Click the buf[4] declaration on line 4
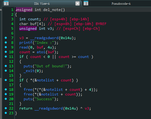The image size is (151, 119). pyautogui.click(x=37, y=24)
